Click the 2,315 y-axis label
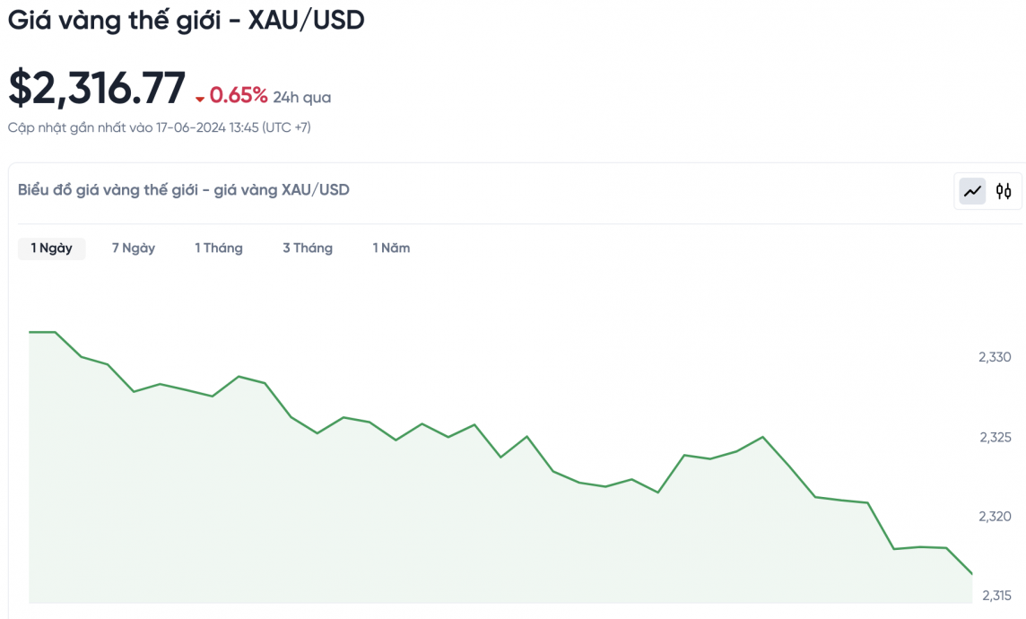The width and height of the screenshot is (1026, 619). pos(996,595)
